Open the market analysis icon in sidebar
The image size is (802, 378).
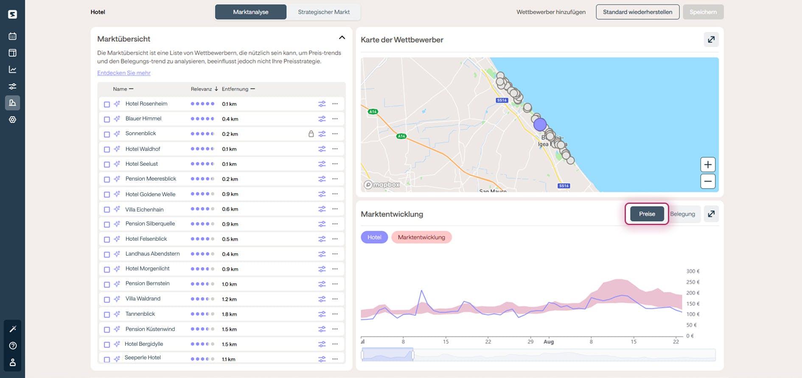click(x=12, y=103)
